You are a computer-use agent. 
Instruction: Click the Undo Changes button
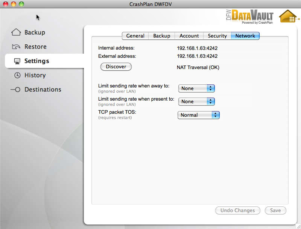[x=238, y=211]
